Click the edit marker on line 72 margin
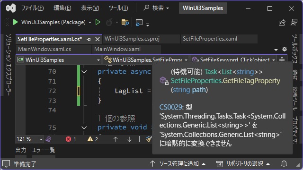The image size is (303, 170). tap(79, 91)
